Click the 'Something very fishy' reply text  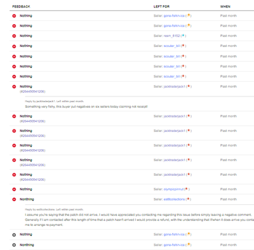86,107
